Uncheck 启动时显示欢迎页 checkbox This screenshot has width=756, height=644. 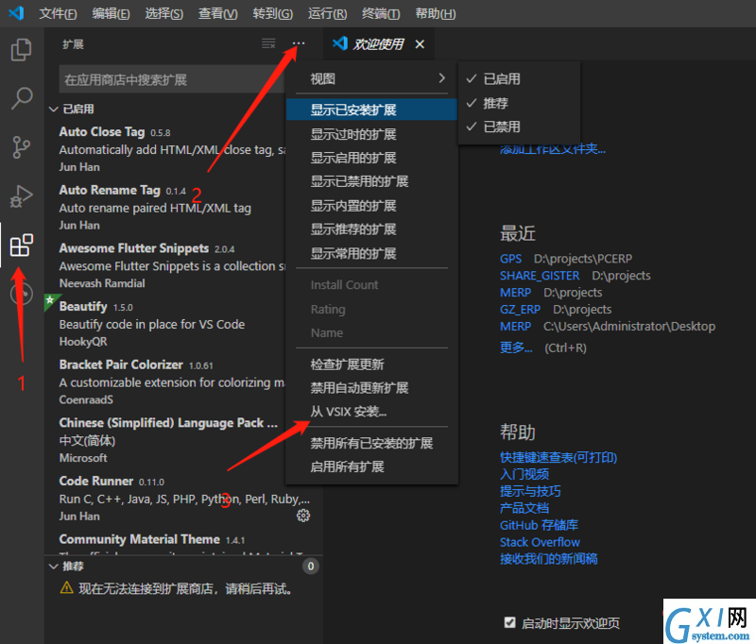click(x=509, y=623)
